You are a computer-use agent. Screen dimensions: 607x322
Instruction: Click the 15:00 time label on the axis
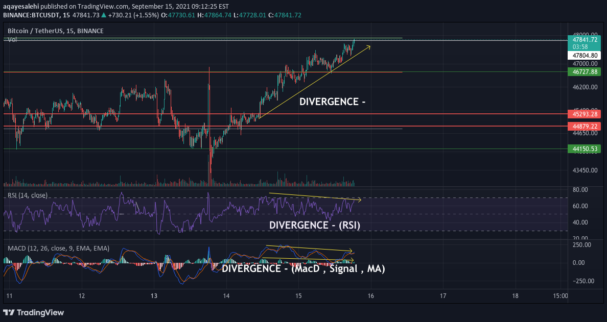(x=561, y=296)
